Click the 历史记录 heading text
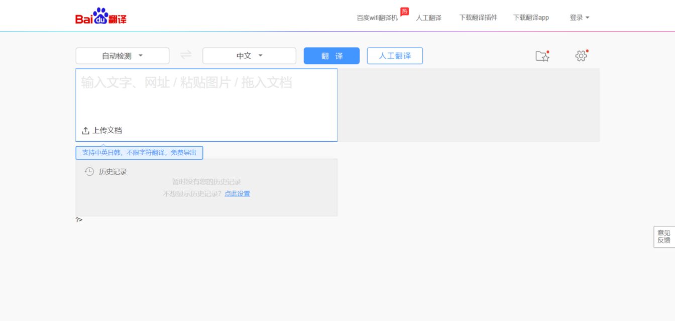Image resolution: width=675 pixels, height=321 pixels. click(x=113, y=171)
